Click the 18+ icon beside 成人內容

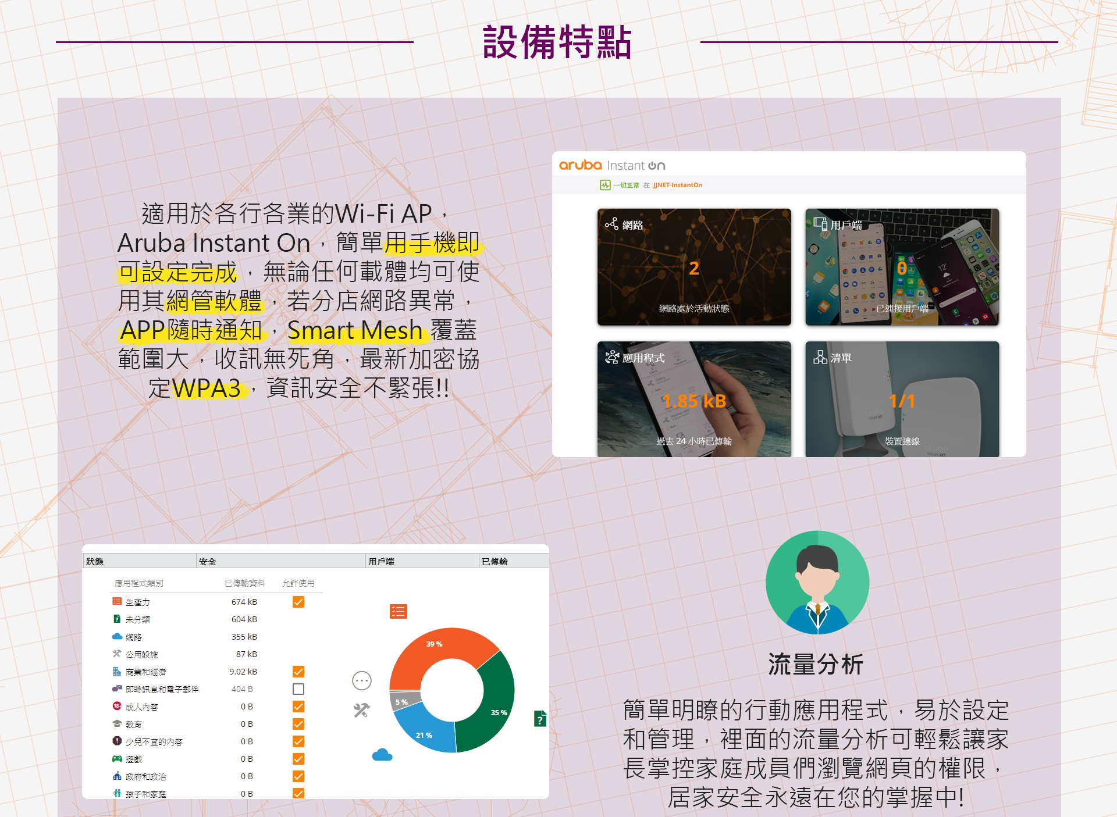[x=117, y=706]
